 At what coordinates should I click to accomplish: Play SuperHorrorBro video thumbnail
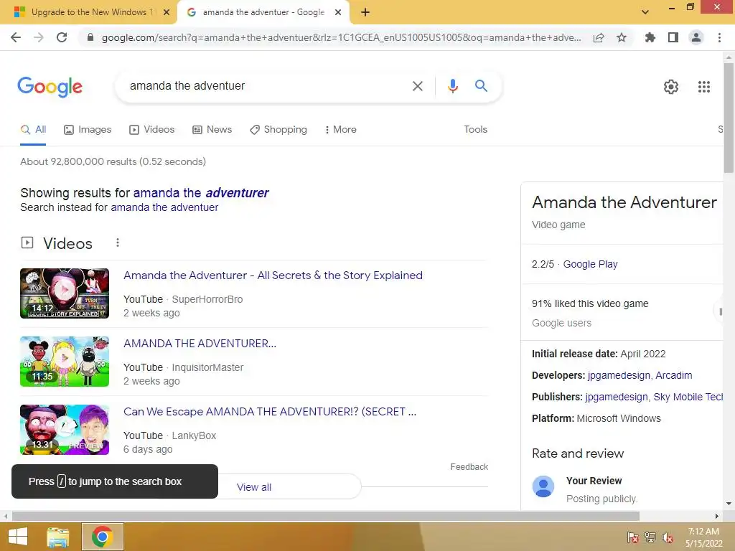coord(65,293)
